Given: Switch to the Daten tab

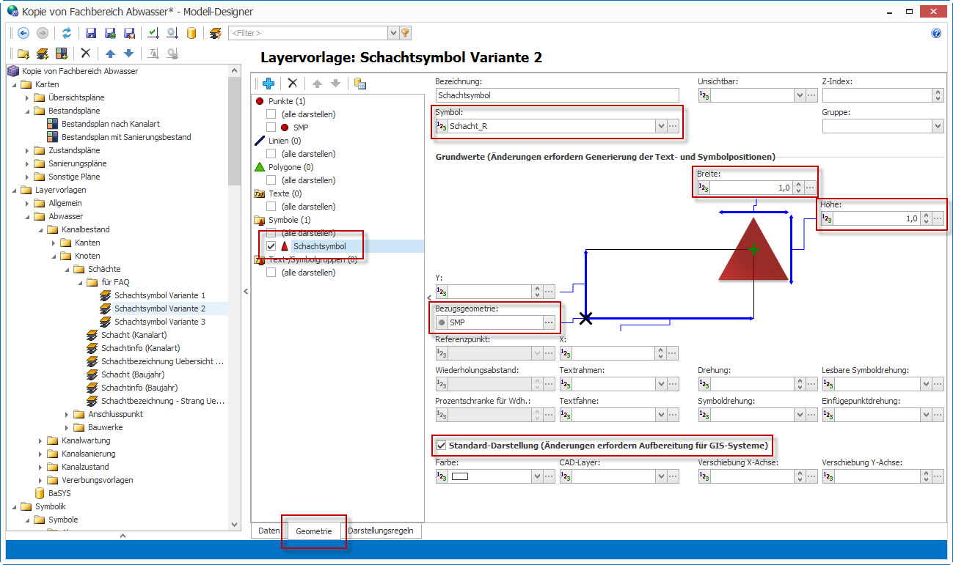Looking at the screenshot, I should tap(269, 531).
